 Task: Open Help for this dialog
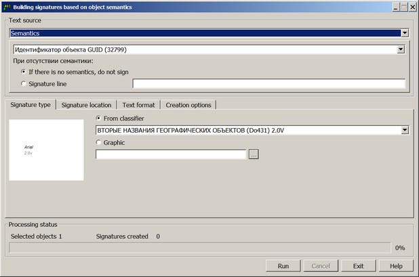tap(396, 266)
